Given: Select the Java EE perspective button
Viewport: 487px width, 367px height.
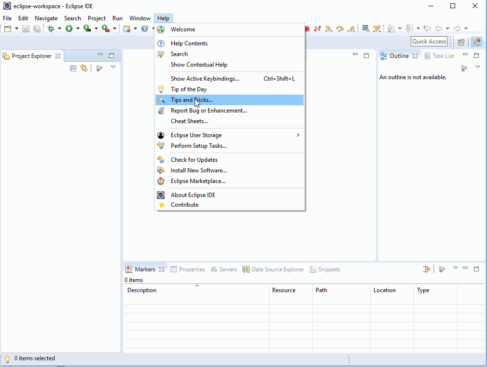Looking at the screenshot, I should coord(476,42).
